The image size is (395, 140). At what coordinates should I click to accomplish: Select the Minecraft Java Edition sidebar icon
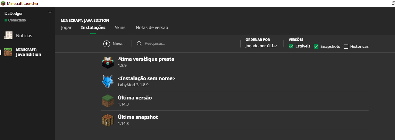pos(8,52)
